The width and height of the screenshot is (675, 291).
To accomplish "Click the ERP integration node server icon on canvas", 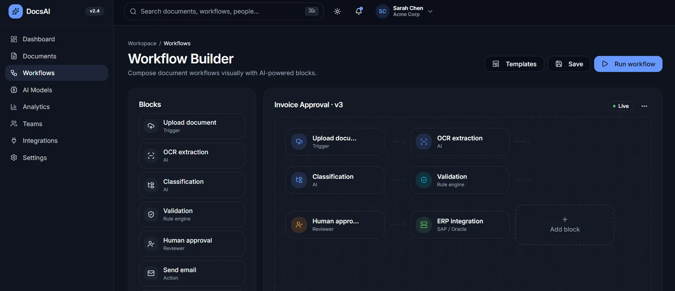I will point(424,225).
